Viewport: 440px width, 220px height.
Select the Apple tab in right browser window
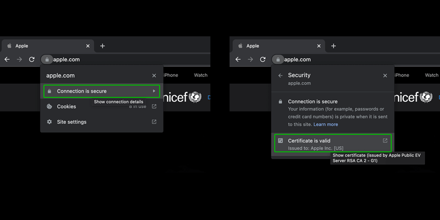click(279, 46)
